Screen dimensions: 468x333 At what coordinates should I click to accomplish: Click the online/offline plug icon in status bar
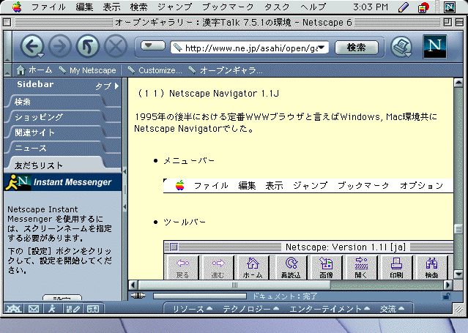138,296
